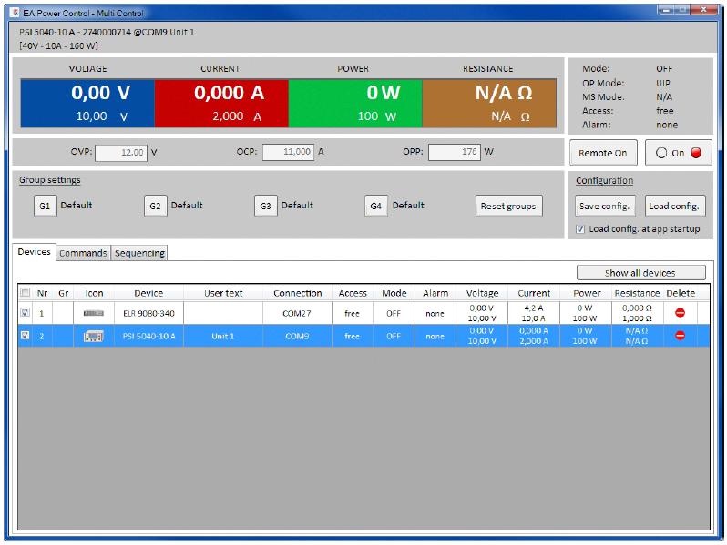Click the G3 group icon
This screenshot has width=727, height=545.
click(x=265, y=207)
